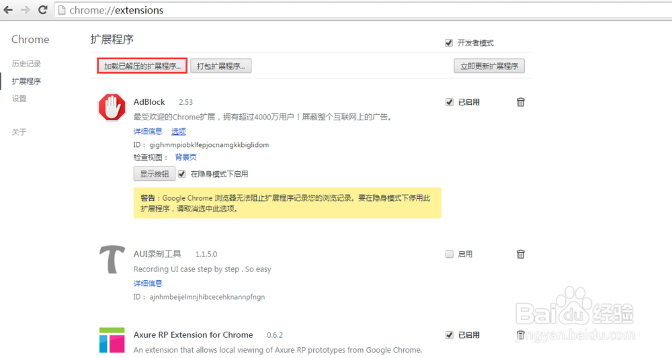Click the chrome://extensions address bar
This screenshot has height=358, width=672.
pos(363,10)
